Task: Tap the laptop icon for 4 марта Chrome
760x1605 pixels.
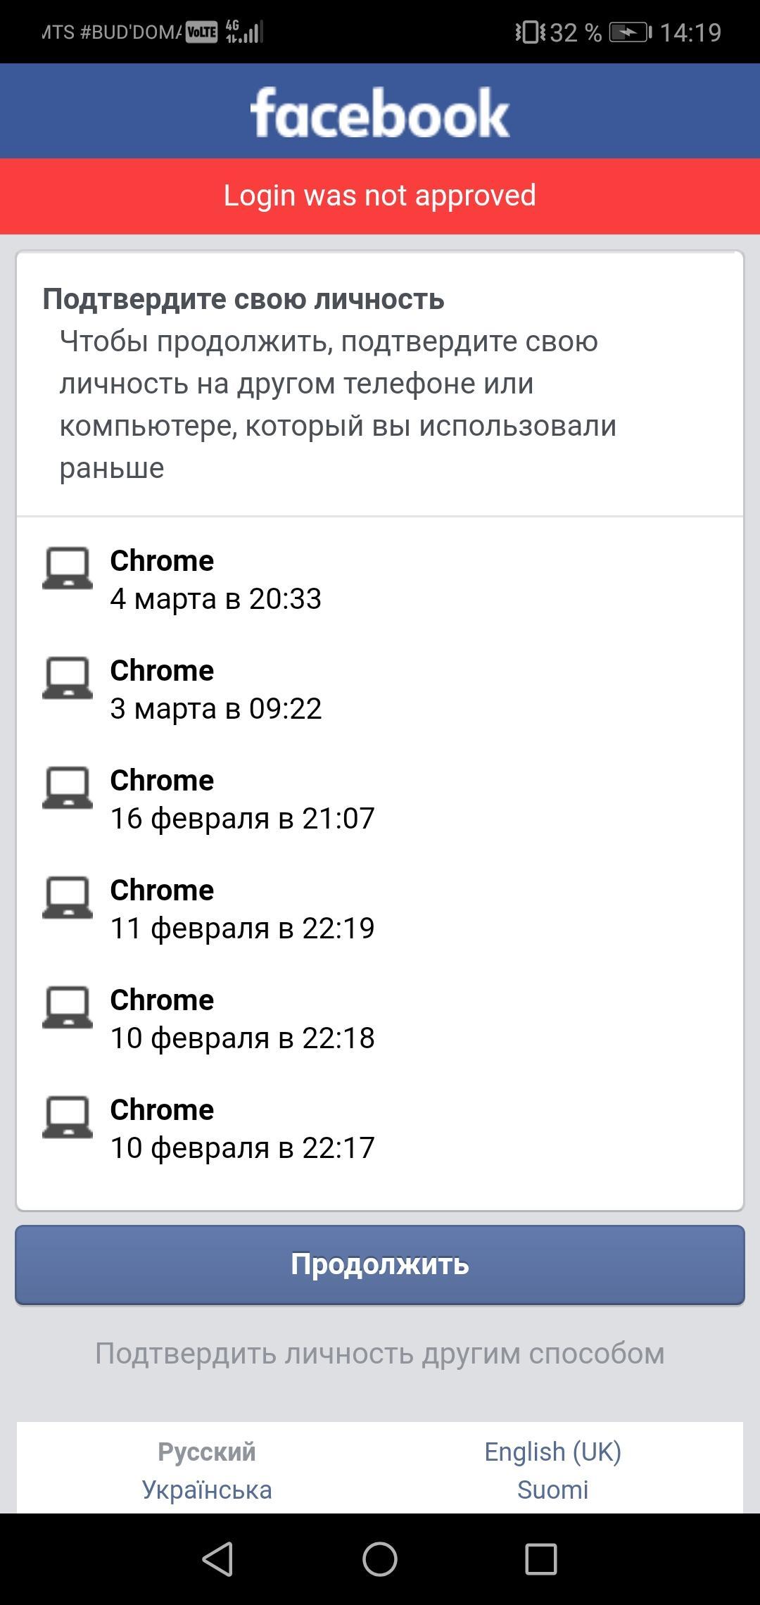Action: [x=68, y=567]
